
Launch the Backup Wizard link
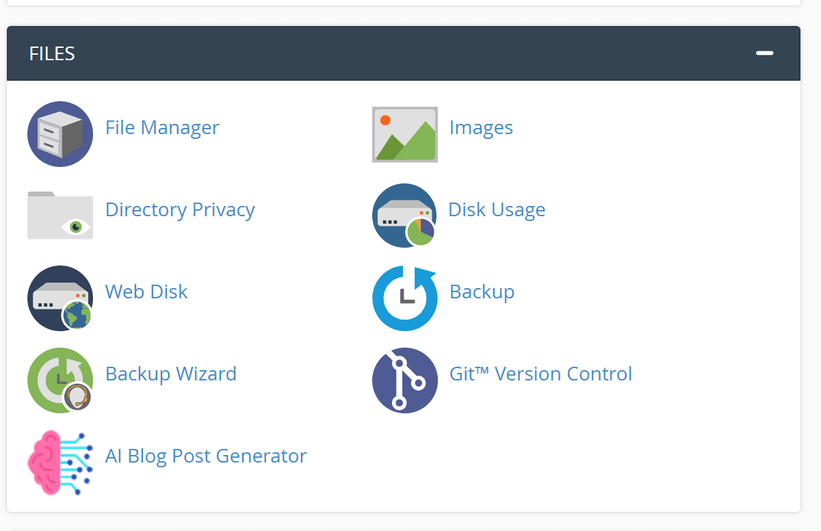click(171, 374)
